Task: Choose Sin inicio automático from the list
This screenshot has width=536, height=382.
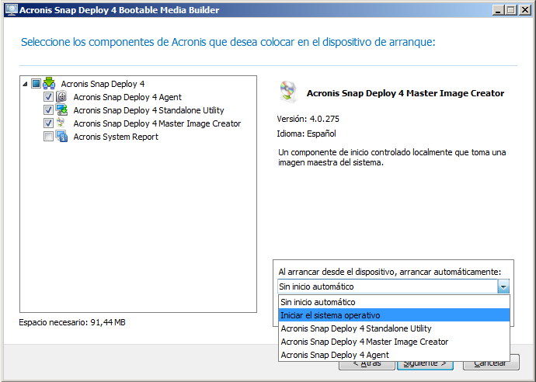Action: [394, 302]
